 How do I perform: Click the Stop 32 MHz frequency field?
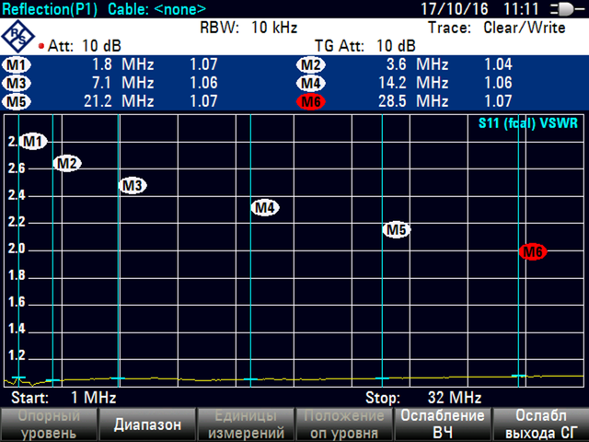(x=423, y=398)
